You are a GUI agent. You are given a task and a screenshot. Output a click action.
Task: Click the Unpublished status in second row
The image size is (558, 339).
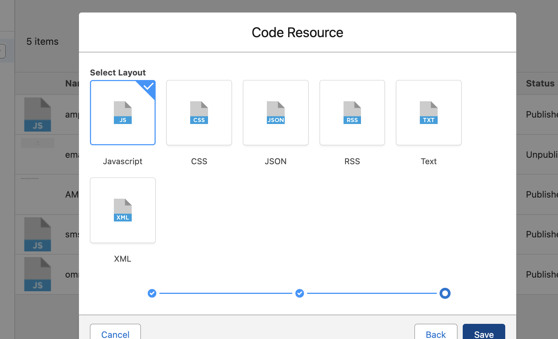[x=542, y=155]
